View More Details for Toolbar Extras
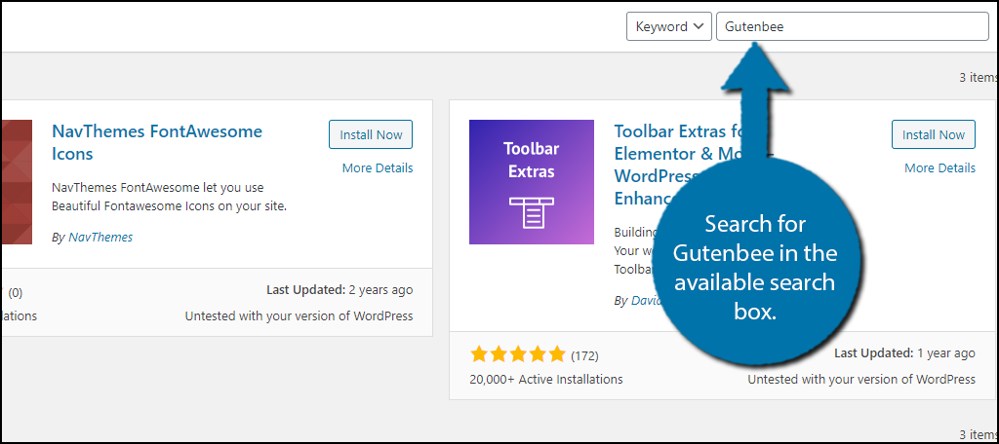 point(939,168)
